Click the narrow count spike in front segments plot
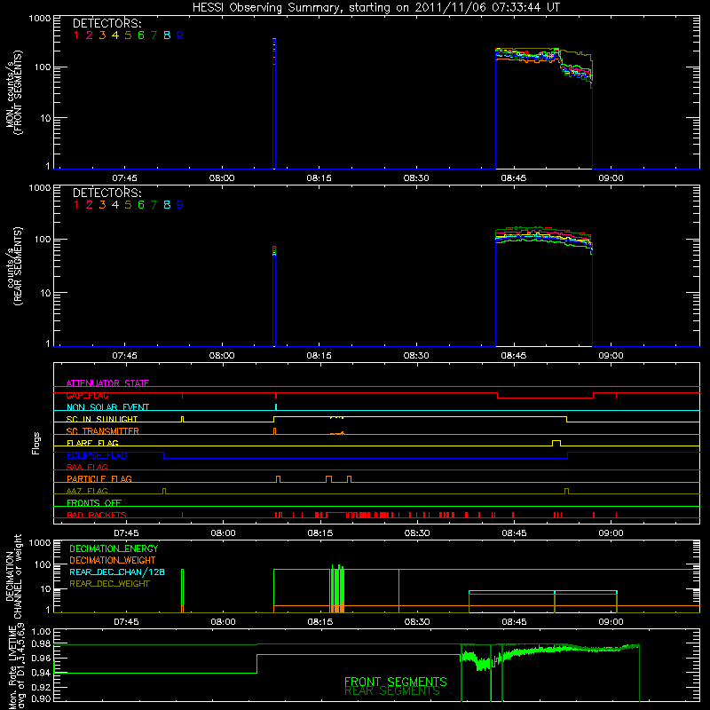 (274, 103)
